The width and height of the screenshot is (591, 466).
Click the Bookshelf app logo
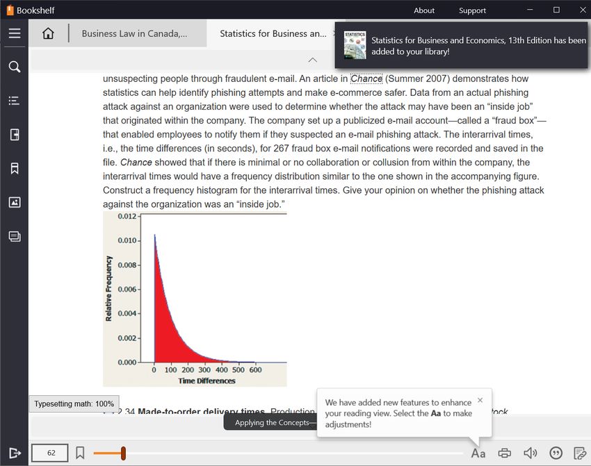point(10,10)
